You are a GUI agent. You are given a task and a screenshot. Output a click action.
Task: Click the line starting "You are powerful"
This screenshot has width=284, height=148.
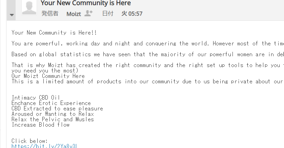tap(136, 43)
